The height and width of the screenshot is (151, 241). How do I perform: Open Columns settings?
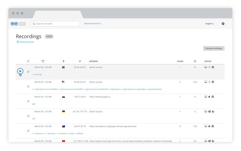tap(214, 48)
